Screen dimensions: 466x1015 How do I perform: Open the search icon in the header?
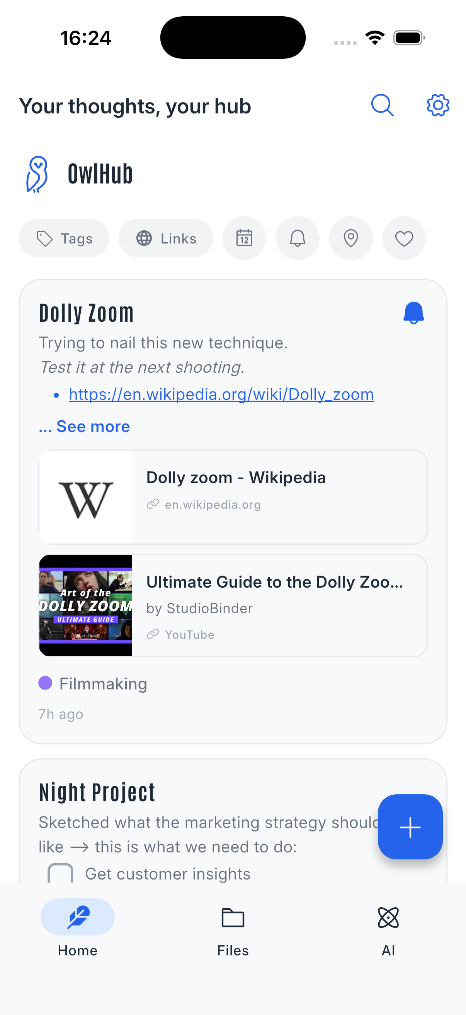click(x=382, y=105)
